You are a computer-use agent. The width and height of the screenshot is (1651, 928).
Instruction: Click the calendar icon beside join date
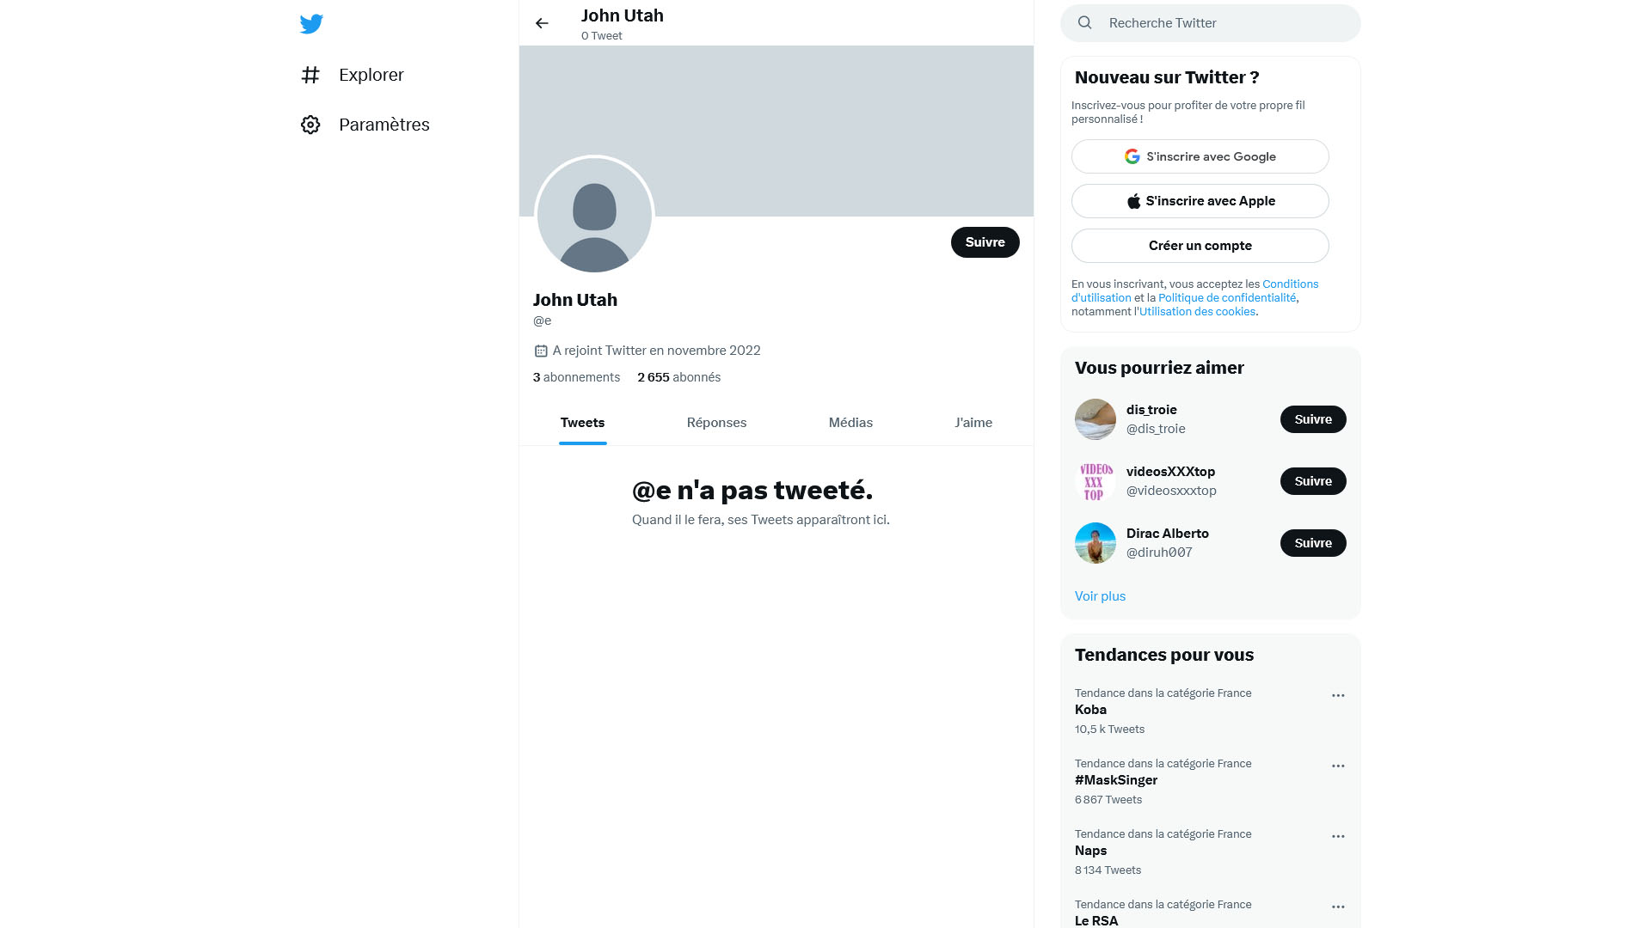(x=541, y=351)
